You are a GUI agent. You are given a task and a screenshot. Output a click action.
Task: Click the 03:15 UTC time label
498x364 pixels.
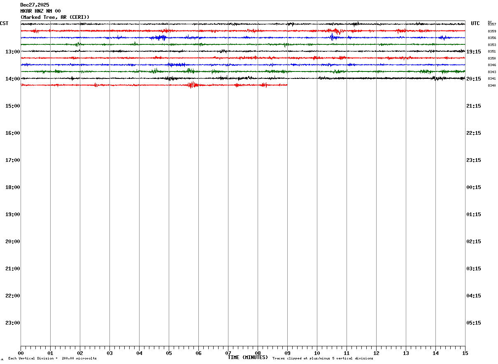click(x=474, y=269)
